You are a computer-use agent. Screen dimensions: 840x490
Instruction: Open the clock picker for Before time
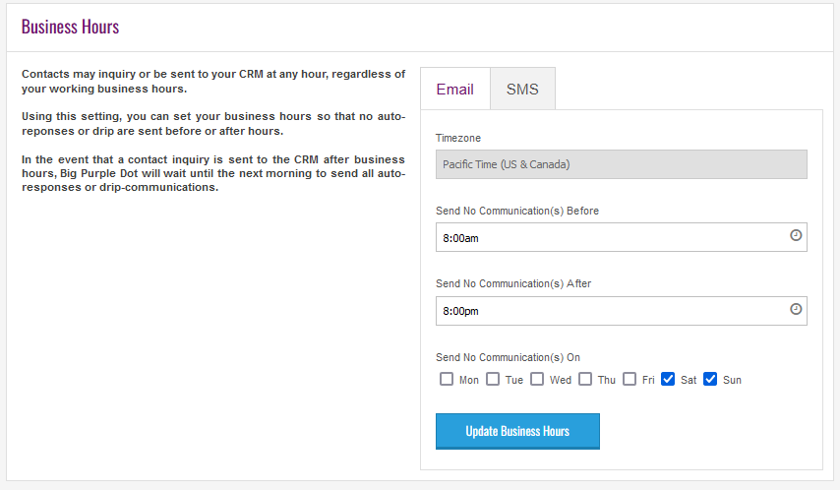[796, 235]
